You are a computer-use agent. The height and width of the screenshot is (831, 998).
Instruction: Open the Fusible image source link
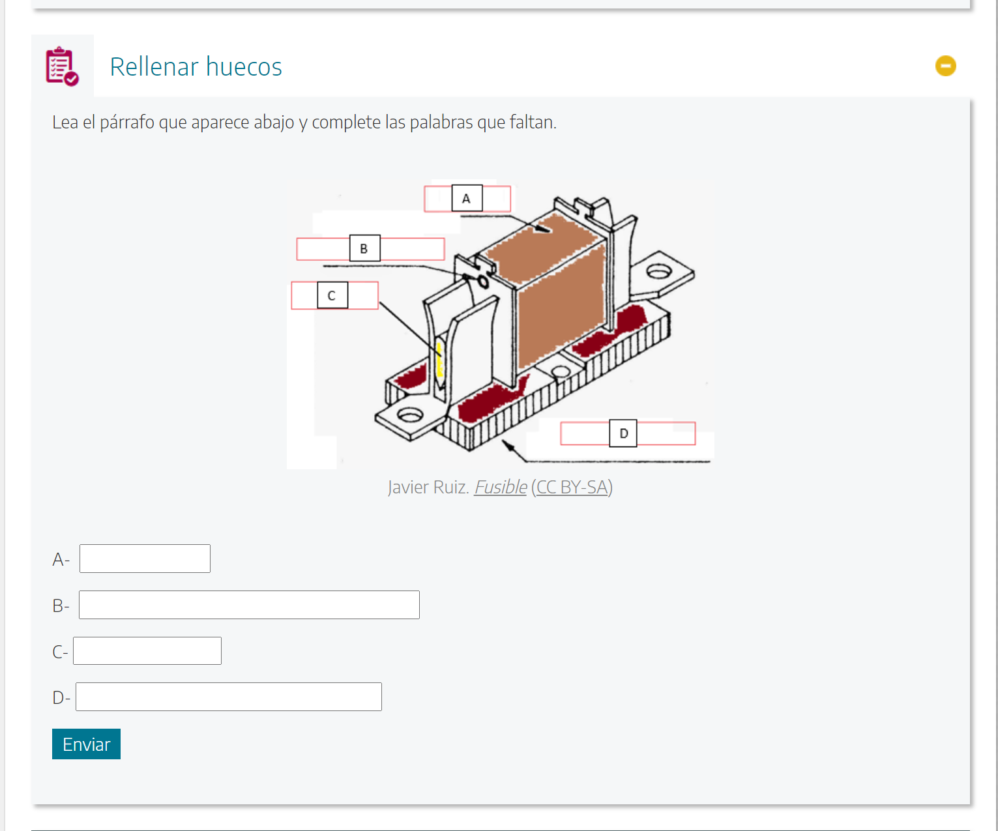click(500, 487)
